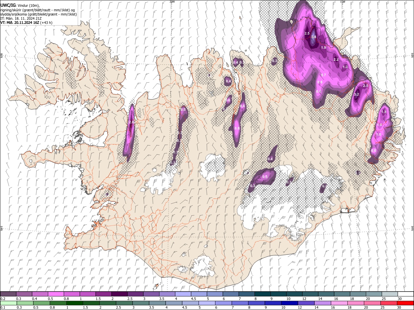Click the "slydda/snjókoma" legend description line

pyautogui.click(x=38, y=14)
